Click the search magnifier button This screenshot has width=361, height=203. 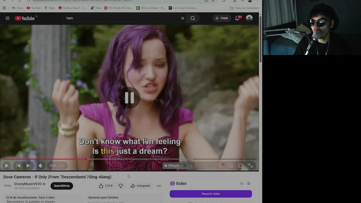click(193, 18)
